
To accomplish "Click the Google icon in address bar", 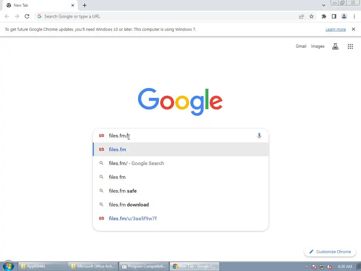I will click(x=39, y=16).
